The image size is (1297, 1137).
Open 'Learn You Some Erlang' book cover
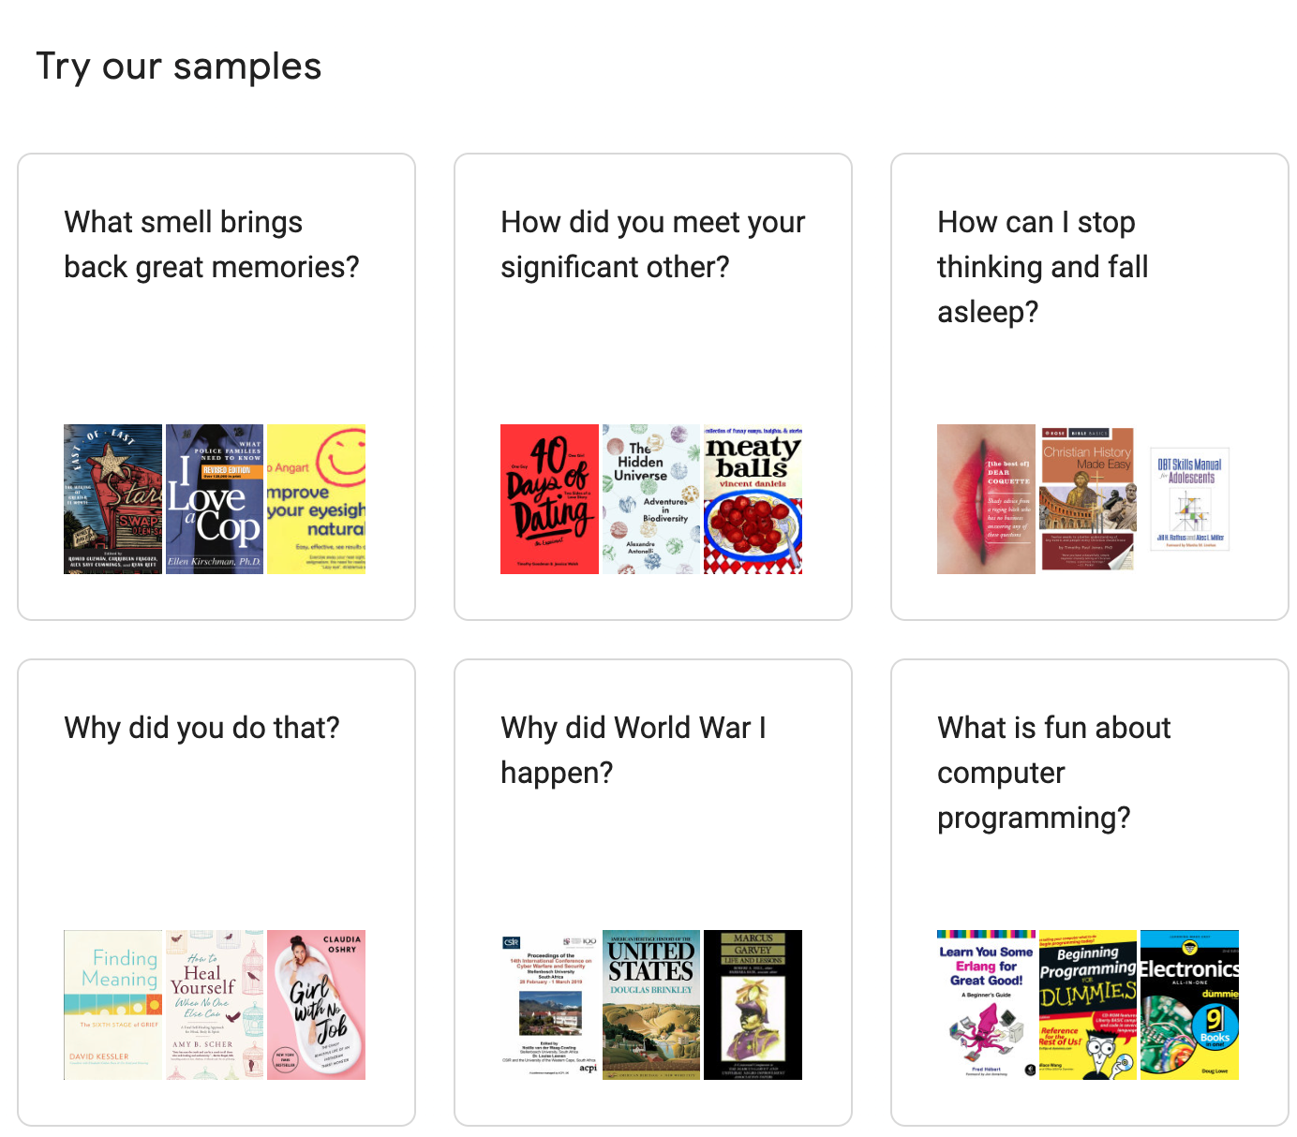(986, 1005)
